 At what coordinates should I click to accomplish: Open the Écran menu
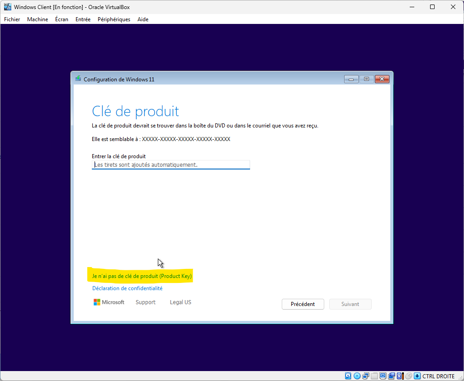(x=62, y=19)
